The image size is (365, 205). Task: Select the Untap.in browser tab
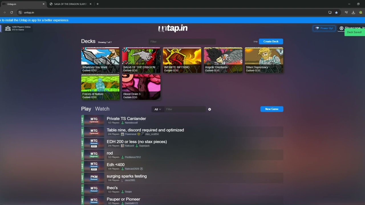click(23, 4)
